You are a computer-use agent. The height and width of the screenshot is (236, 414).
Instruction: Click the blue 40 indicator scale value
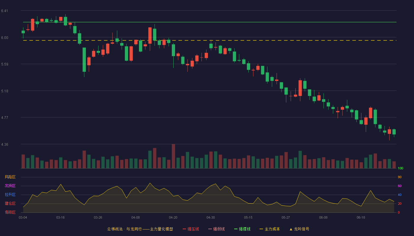(400, 195)
